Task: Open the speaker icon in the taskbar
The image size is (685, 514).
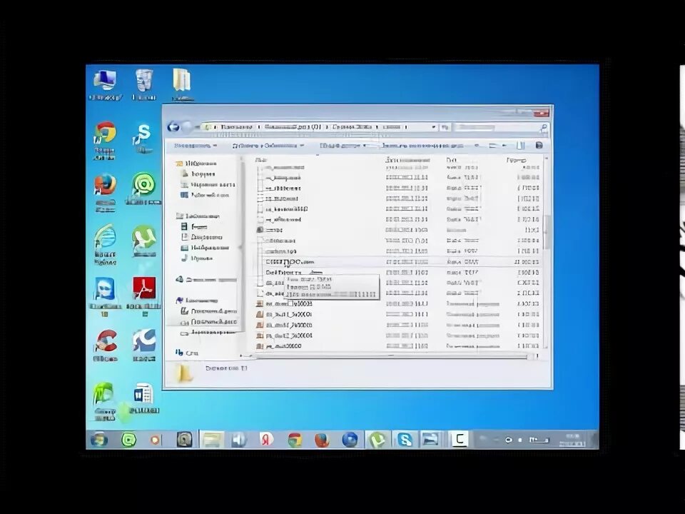Action: (x=239, y=439)
